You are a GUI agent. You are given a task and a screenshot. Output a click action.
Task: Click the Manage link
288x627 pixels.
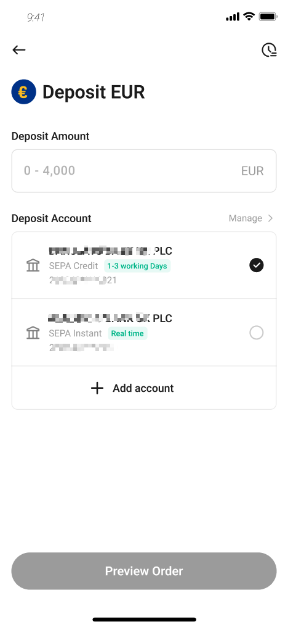246,218
